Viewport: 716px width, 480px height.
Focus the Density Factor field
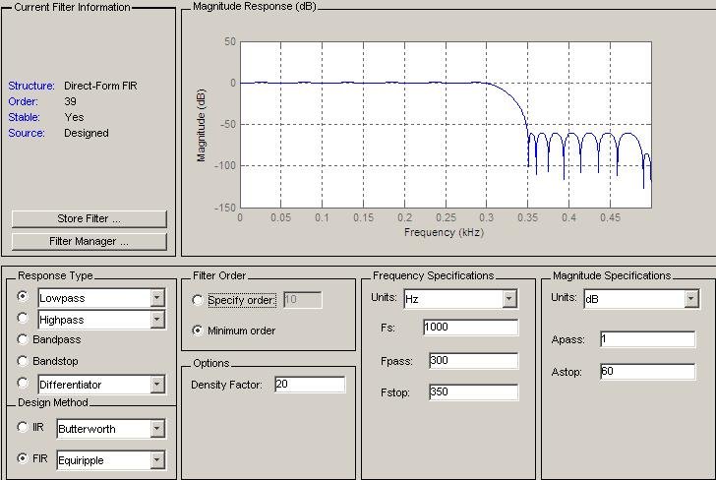[310, 385]
